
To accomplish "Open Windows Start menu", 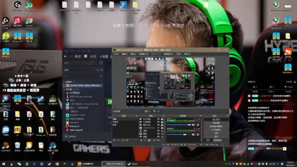I will click(x=4, y=164).
